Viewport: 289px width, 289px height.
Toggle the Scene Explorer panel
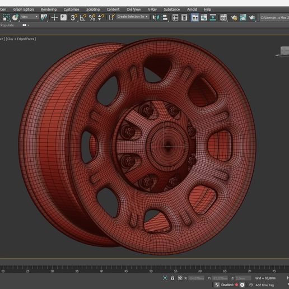tap(175, 17)
